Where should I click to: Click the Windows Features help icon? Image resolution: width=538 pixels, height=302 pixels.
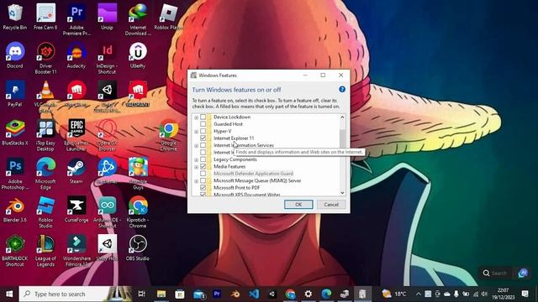click(342, 90)
